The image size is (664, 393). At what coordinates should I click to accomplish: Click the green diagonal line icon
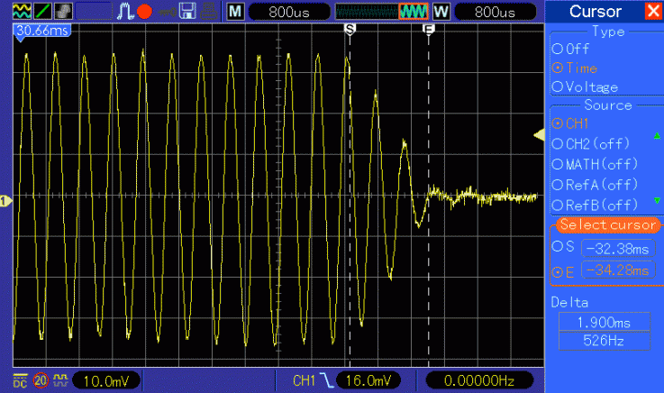42,12
